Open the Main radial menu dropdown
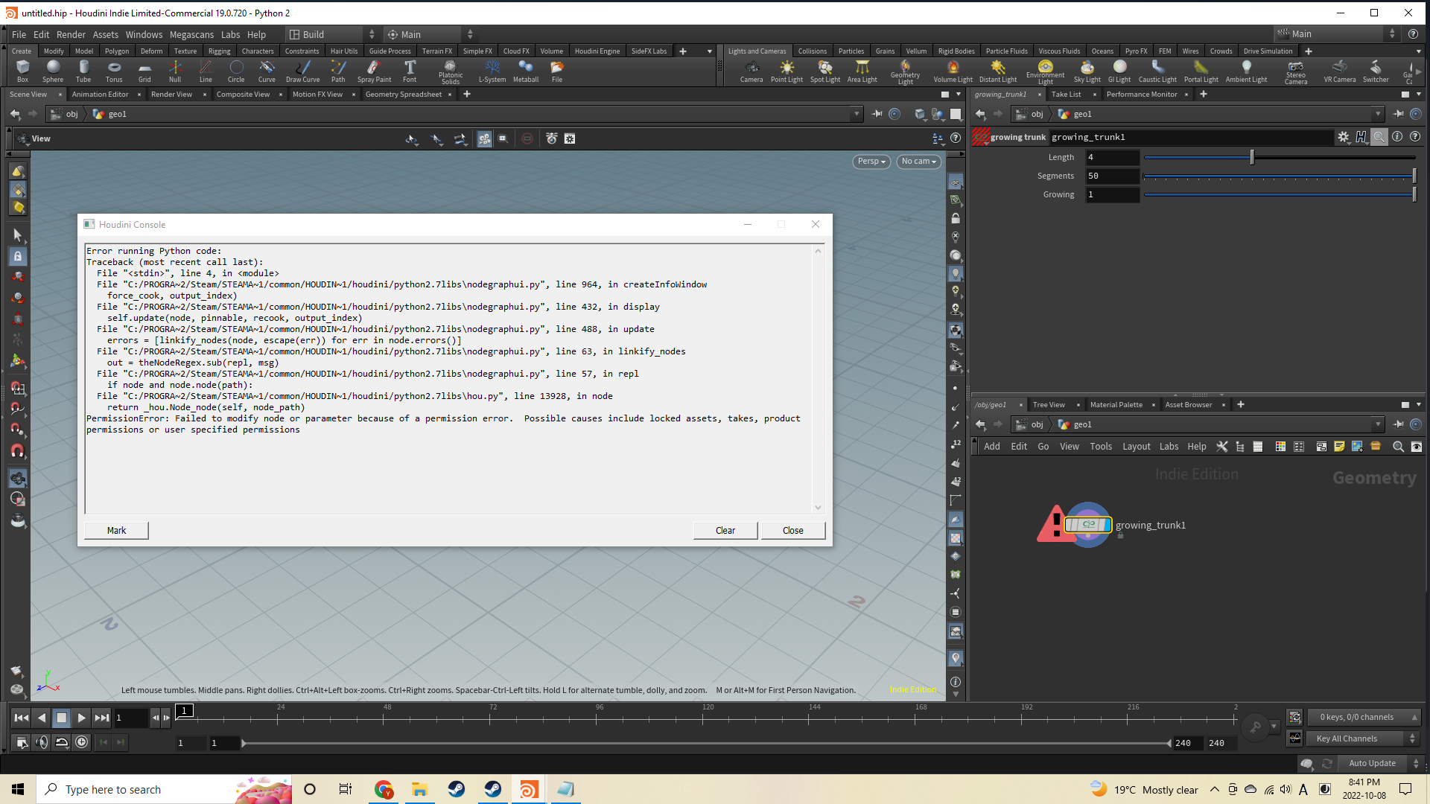Viewport: 1430px width, 804px height. tap(430, 34)
